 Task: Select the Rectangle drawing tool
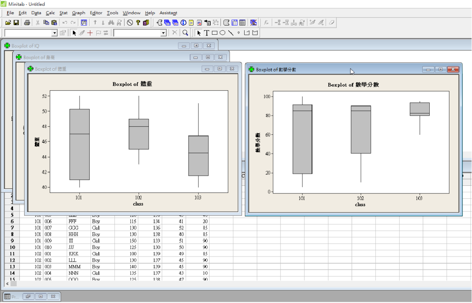(x=214, y=33)
